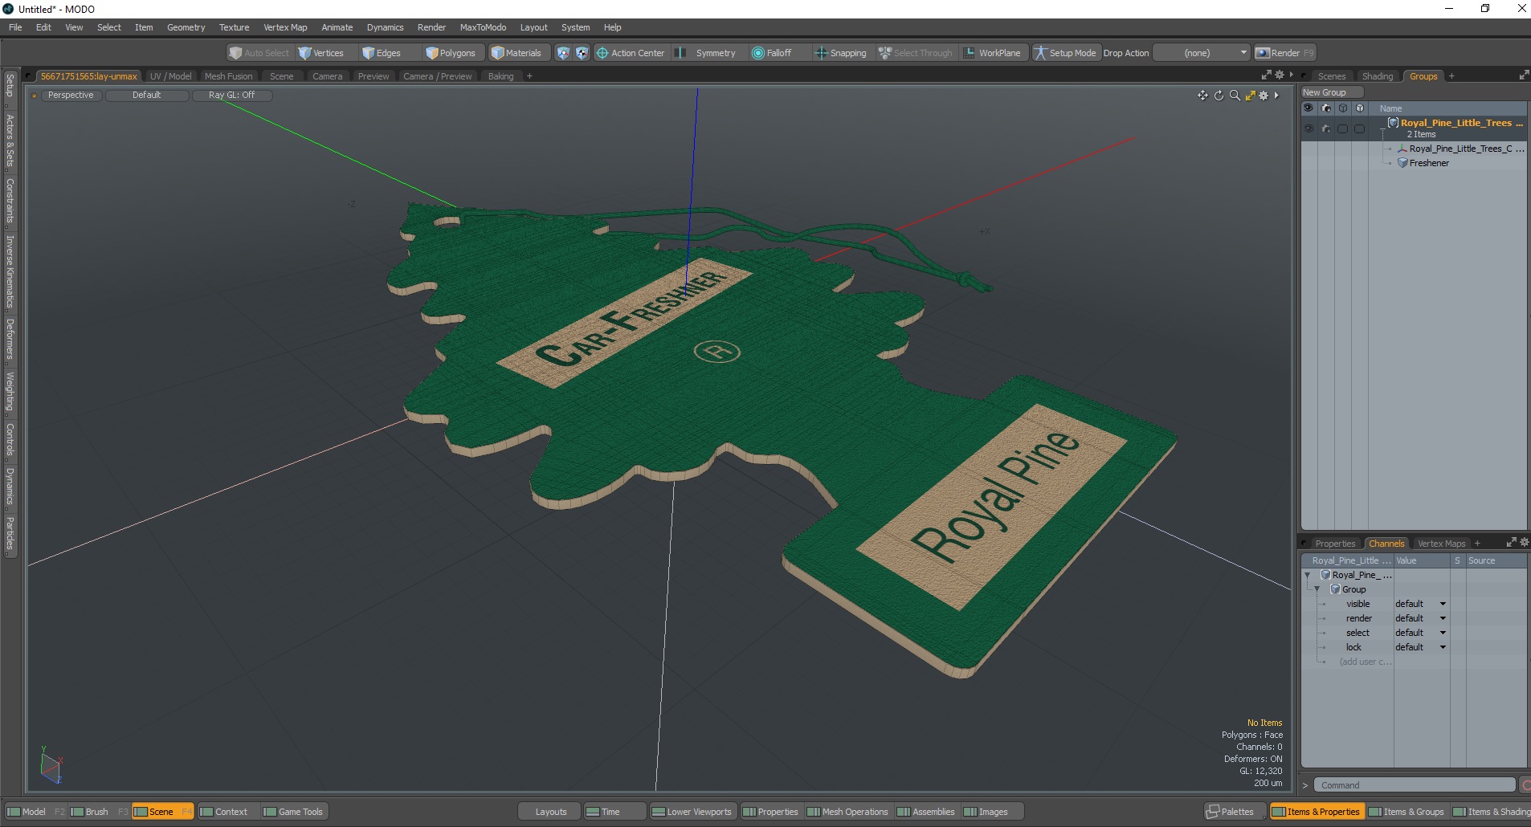
Task: Add a new tab next to Groups
Action: coord(1451,76)
